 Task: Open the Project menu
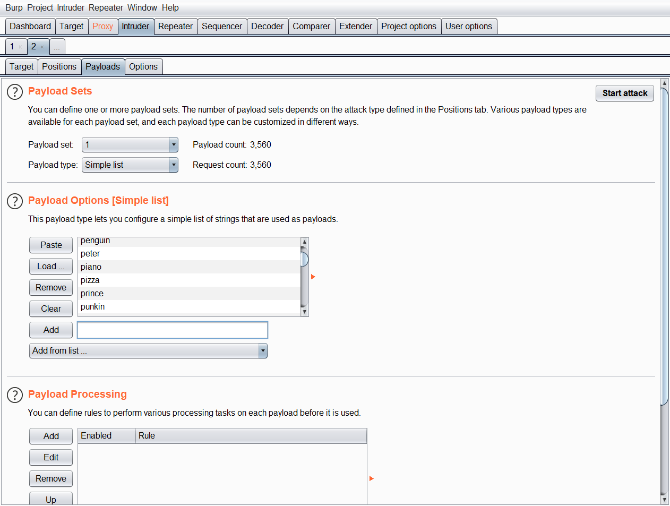point(40,8)
